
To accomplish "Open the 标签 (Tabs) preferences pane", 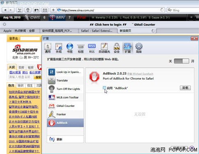I will tap(81, 48).
